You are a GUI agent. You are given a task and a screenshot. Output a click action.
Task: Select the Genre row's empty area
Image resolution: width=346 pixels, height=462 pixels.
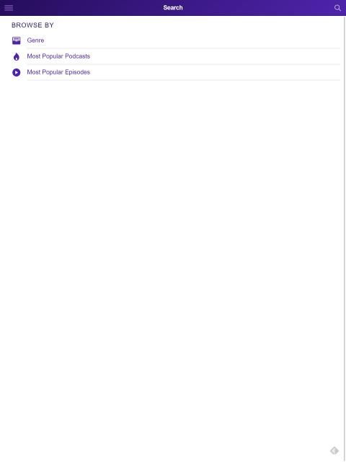pos(191,40)
